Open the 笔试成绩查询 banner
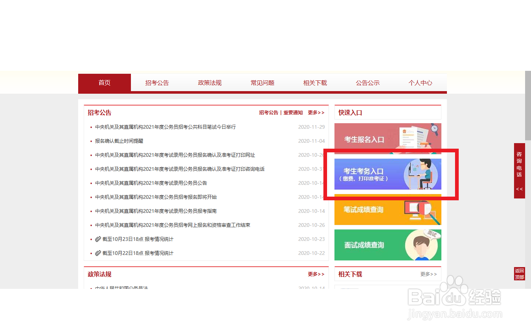 click(388, 210)
